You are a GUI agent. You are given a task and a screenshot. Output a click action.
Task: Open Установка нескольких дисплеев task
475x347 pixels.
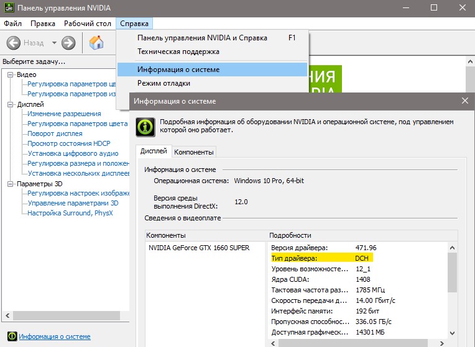pos(78,173)
